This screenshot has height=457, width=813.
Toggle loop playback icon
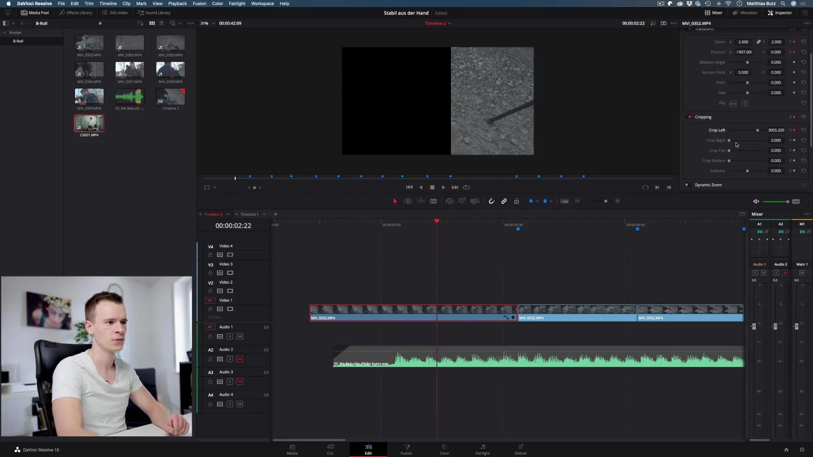click(x=467, y=187)
